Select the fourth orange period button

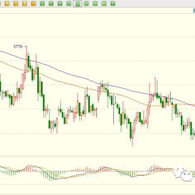point(34,3)
